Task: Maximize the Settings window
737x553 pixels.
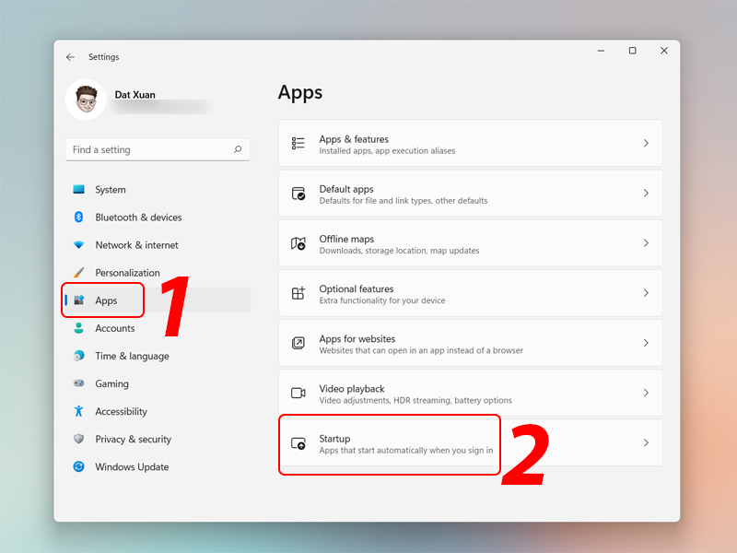Action: coord(632,51)
